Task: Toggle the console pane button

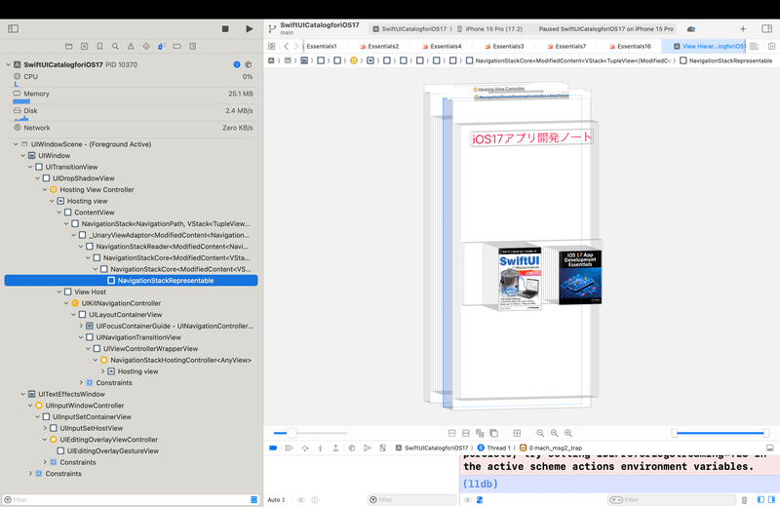Action: pyautogui.click(x=771, y=499)
